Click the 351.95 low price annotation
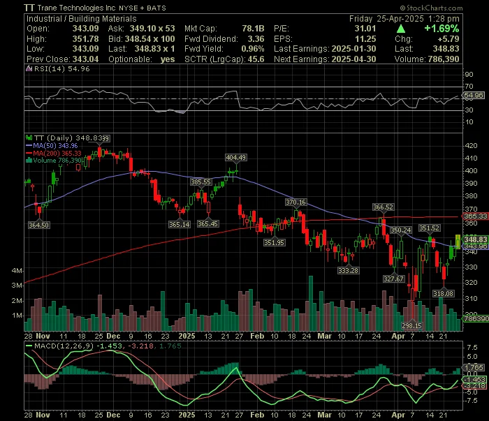The height and width of the screenshot is (421, 489). [x=274, y=242]
